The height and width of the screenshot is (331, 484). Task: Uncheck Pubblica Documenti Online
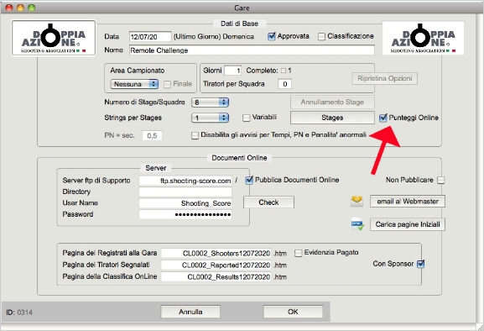[249, 180]
